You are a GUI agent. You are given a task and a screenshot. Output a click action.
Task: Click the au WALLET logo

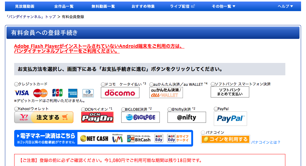(x=166, y=93)
